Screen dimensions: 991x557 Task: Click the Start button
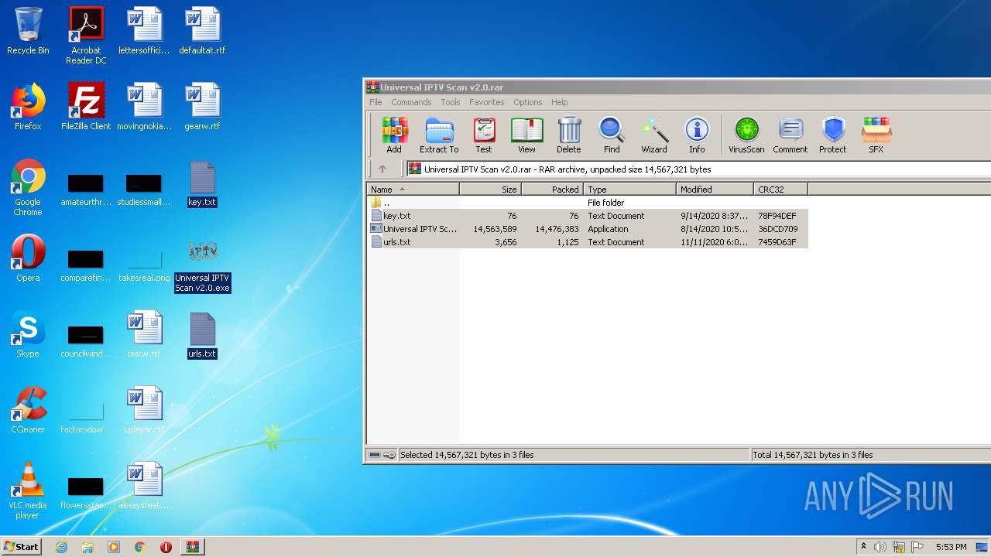(21, 546)
